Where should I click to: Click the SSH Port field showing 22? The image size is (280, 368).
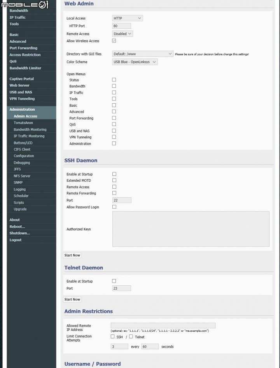click(122, 200)
